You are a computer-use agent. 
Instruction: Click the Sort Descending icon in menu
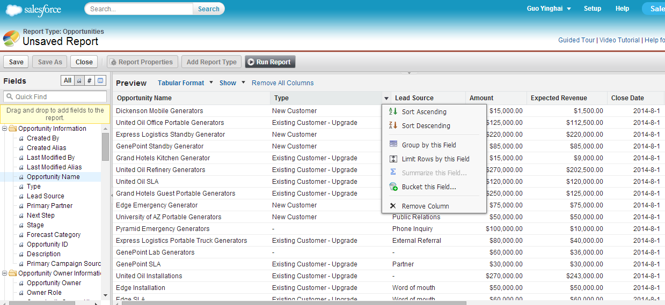pos(393,125)
